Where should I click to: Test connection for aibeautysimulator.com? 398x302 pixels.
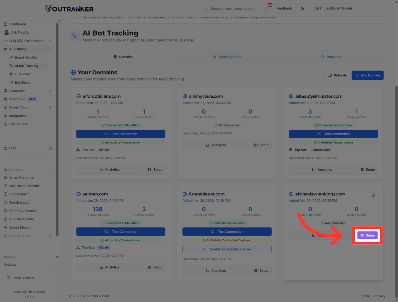(333, 134)
